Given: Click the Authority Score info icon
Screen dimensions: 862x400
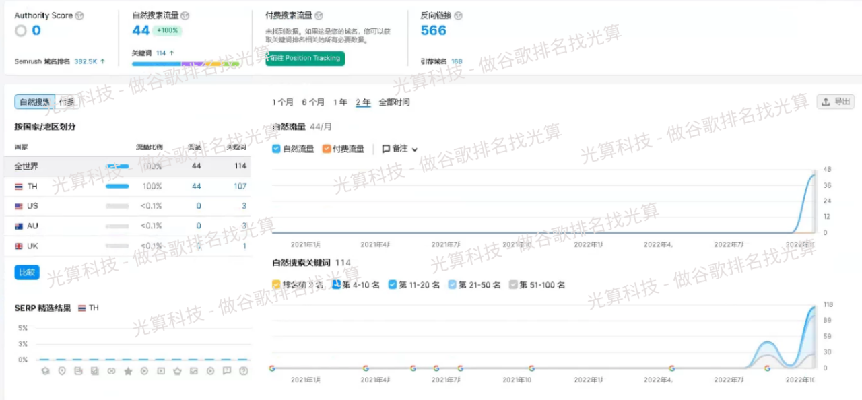Looking at the screenshot, I should click(79, 15).
